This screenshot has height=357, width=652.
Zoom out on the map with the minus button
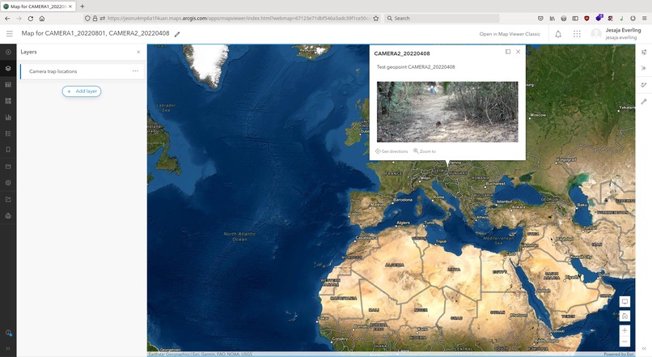click(624, 342)
